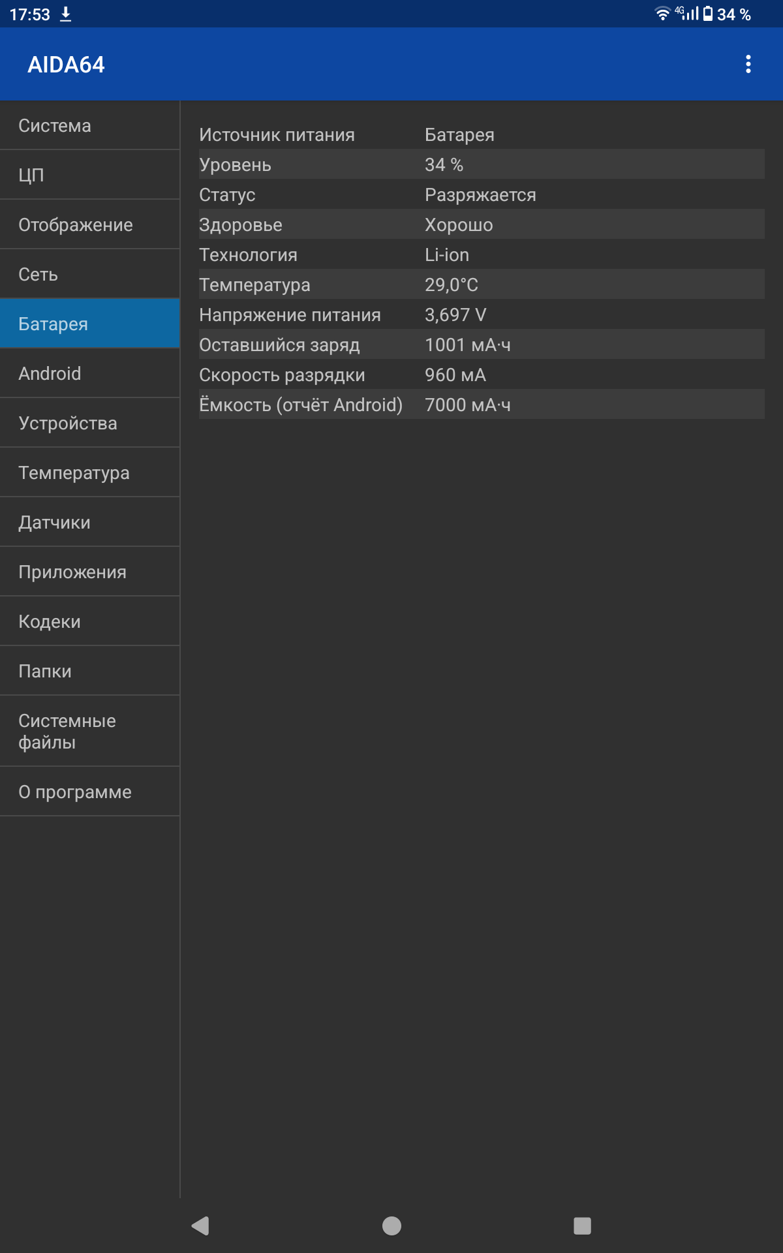Show the Устройства section
783x1253 pixels.
(90, 423)
